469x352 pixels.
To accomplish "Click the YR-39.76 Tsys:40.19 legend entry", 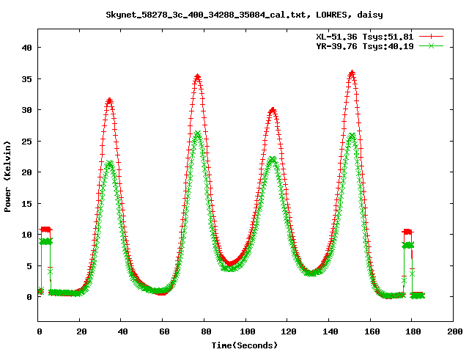I will [x=365, y=46].
